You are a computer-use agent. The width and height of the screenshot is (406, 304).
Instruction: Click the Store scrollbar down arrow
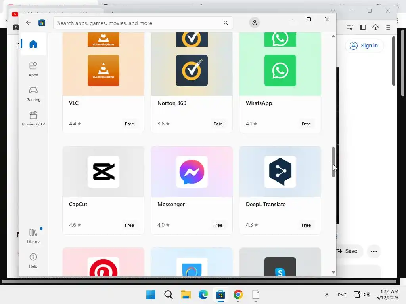tap(333, 272)
